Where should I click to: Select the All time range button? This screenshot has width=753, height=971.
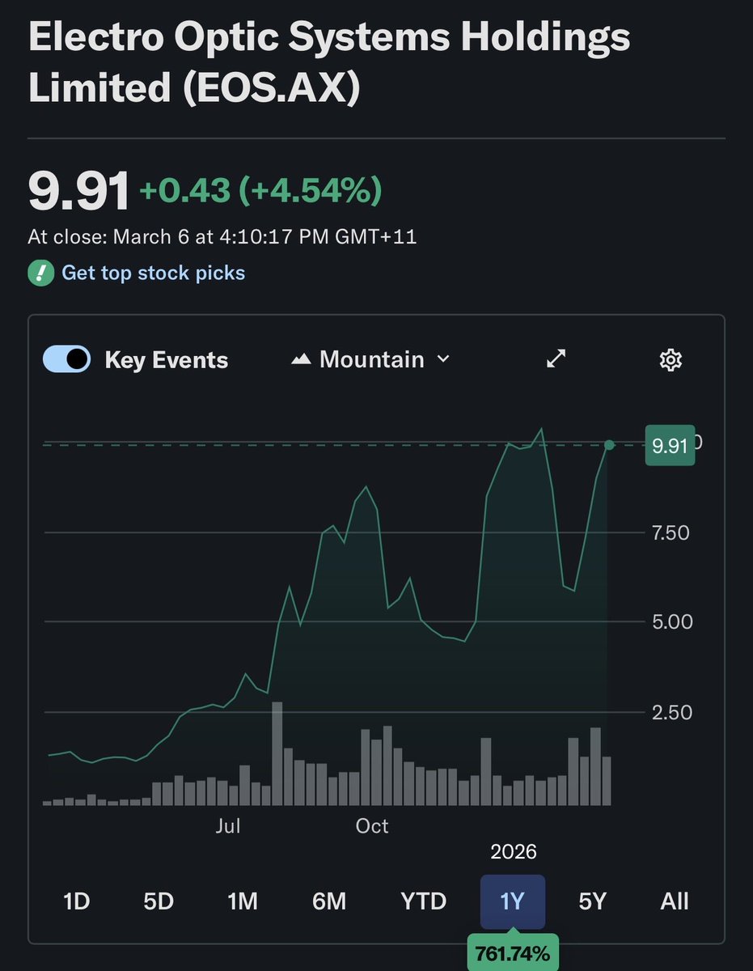(675, 901)
